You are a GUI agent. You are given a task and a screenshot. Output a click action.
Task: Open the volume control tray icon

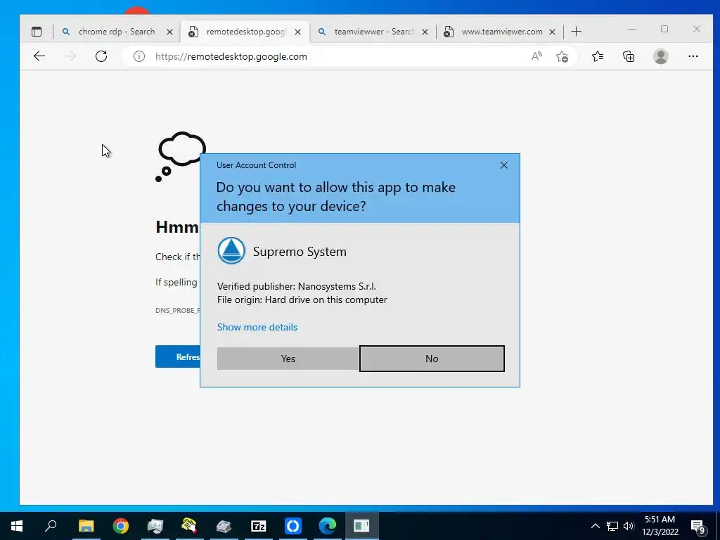629,526
